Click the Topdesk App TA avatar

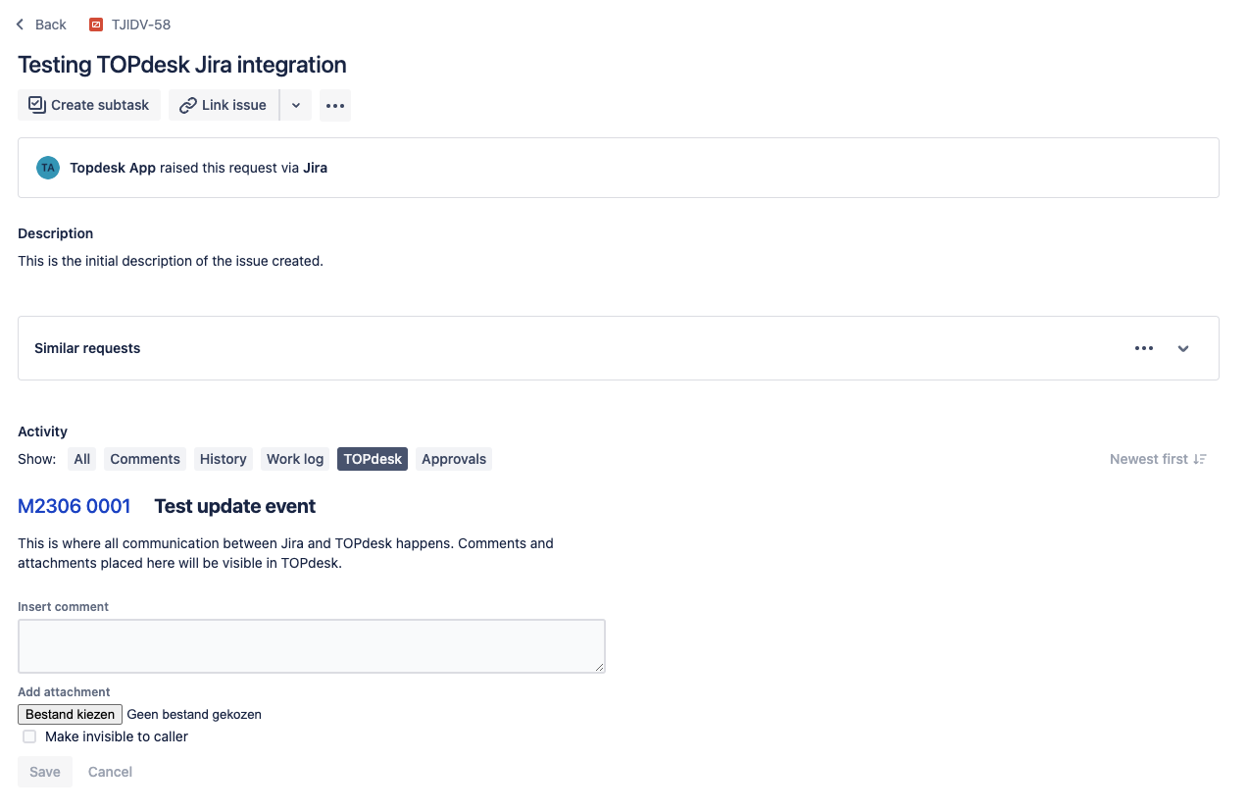pos(48,168)
